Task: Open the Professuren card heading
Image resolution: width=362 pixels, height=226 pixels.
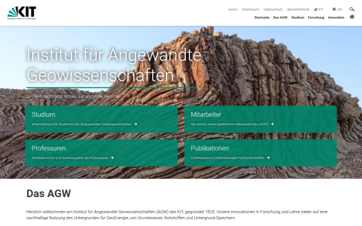Action: point(48,148)
